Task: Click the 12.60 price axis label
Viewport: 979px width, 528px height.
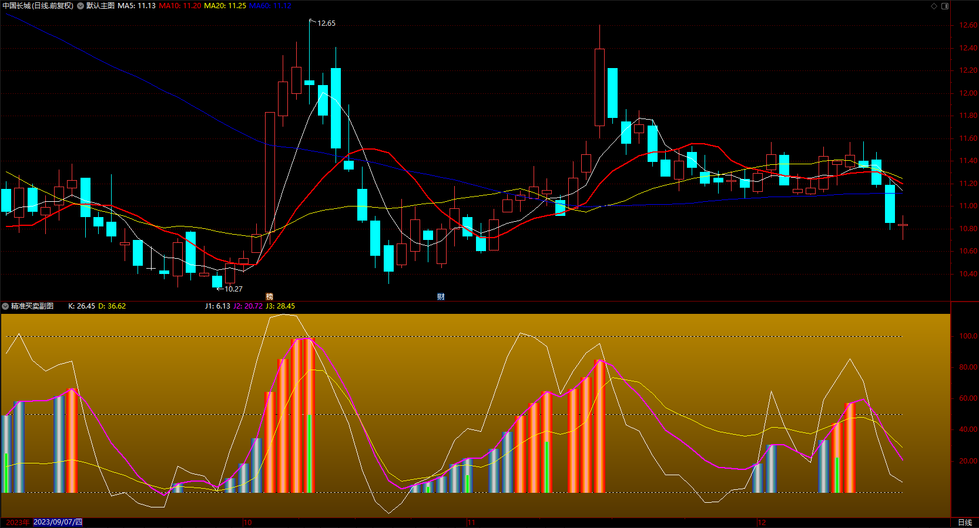Action: point(968,25)
